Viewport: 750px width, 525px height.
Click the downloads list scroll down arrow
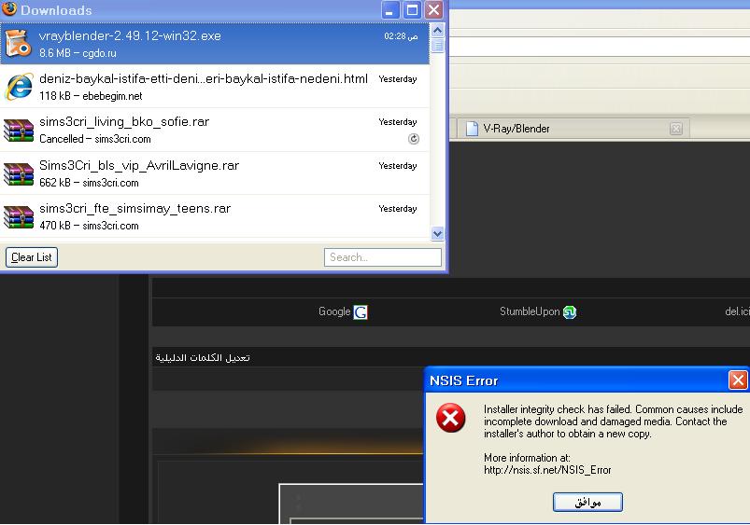[437, 234]
